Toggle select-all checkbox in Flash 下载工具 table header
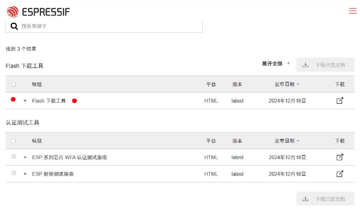Screen dimensions: 360x213 tap(14, 84)
